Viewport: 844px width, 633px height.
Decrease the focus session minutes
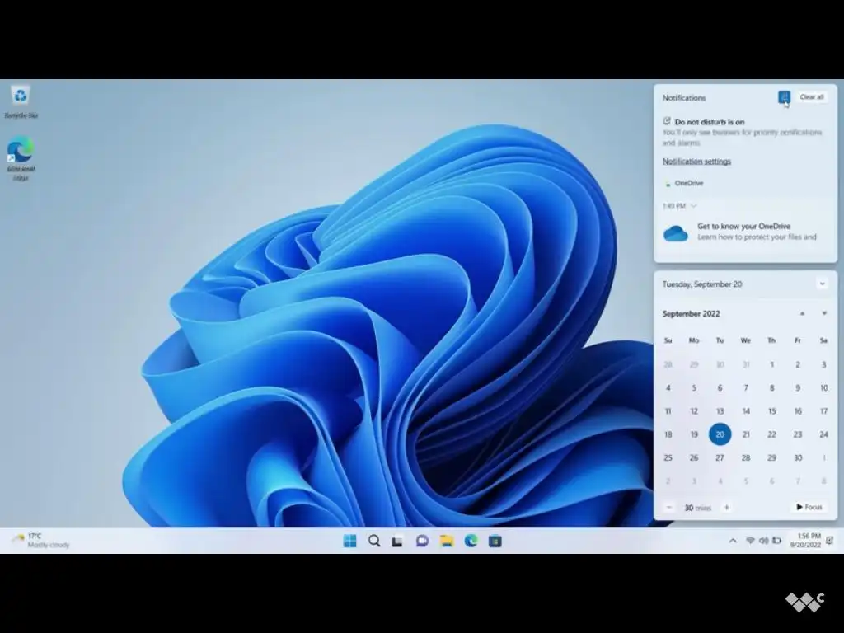669,507
